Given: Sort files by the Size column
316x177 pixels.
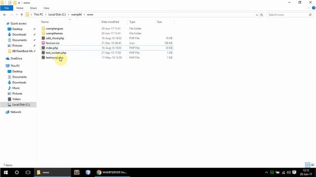Looking at the screenshot, I should pyautogui.click(x=159, y=22).
